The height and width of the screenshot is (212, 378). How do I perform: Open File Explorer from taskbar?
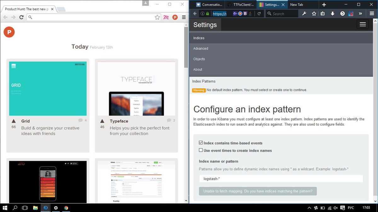point(35,208)
